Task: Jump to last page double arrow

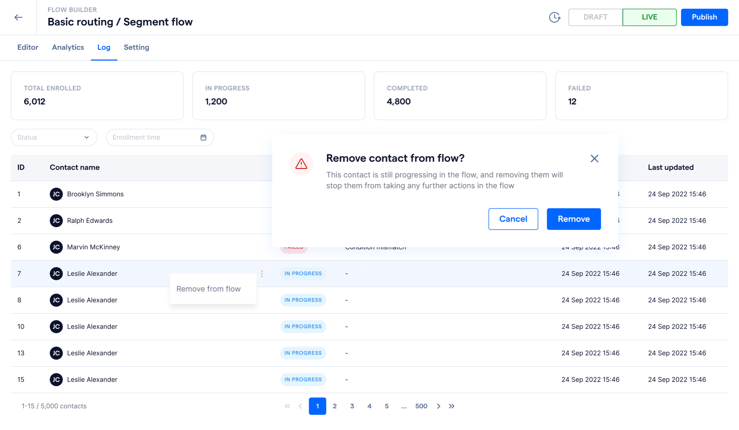Action: coord(452,406)
